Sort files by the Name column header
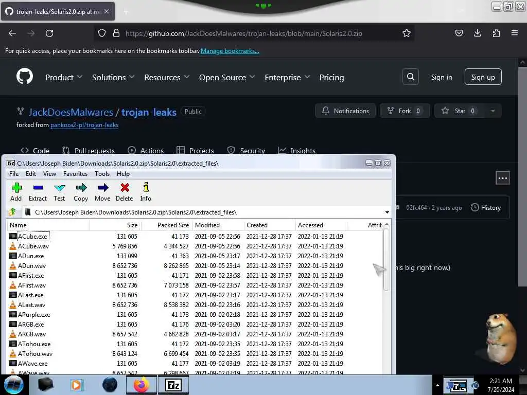 (48, 225)
